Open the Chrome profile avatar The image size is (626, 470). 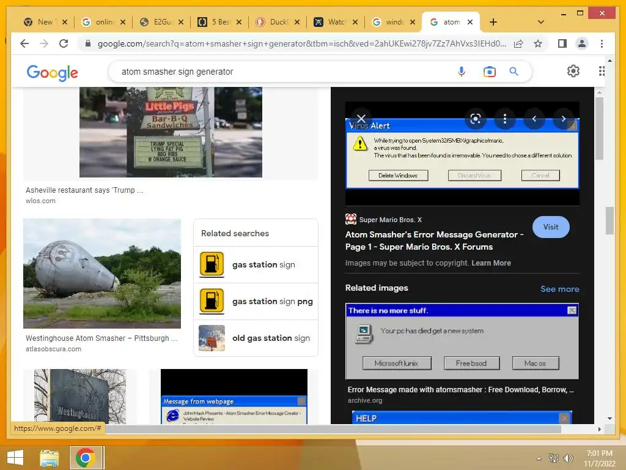(582, 43)
